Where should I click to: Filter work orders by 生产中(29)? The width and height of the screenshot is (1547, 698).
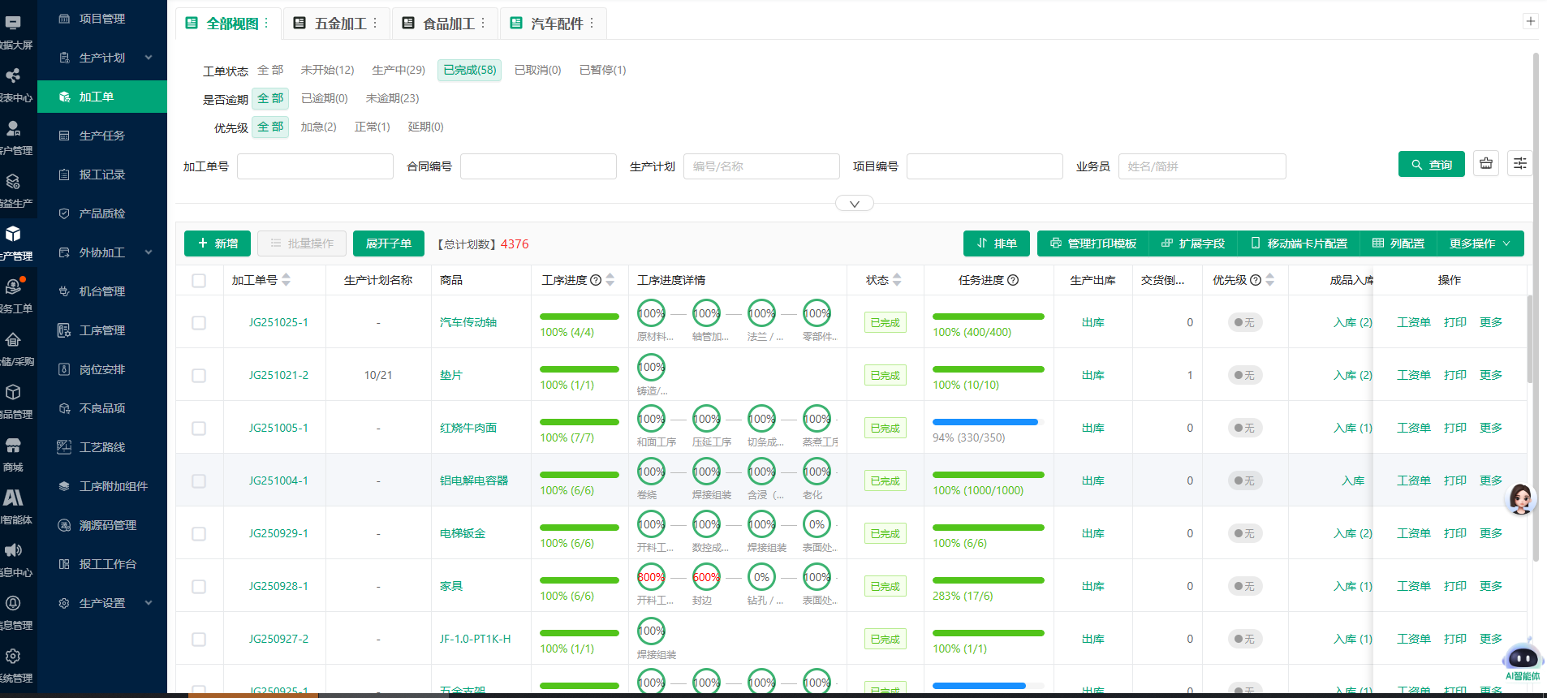(399, 70)
